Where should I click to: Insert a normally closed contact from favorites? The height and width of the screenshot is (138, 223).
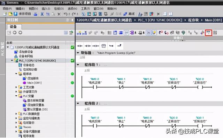point(87,46)
